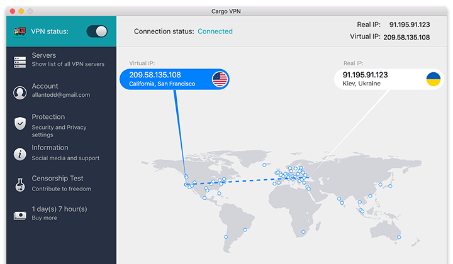Select the white Kiev, Ukraine card
This screenshot has width=453, height=264.
pyautogui.click(x=389, y=79)
